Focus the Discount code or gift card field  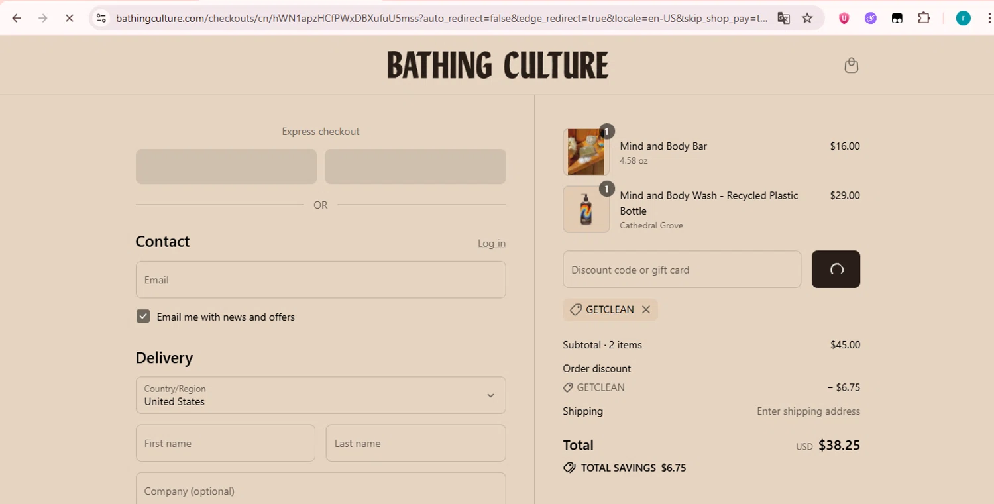tap(682, 269)
